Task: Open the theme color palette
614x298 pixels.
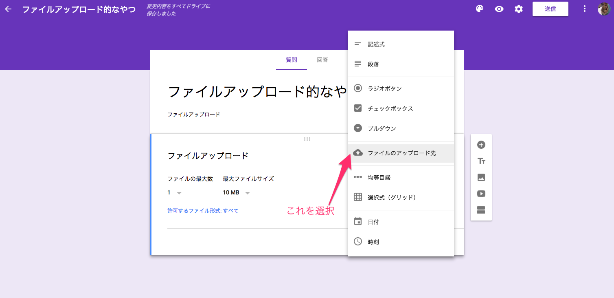Action: click(479, 9)
